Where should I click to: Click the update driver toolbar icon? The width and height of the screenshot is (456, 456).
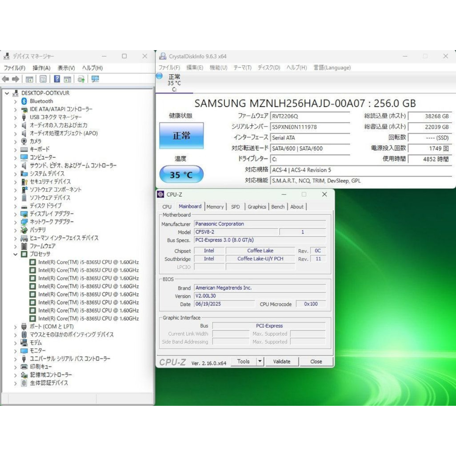click(81, 79)
